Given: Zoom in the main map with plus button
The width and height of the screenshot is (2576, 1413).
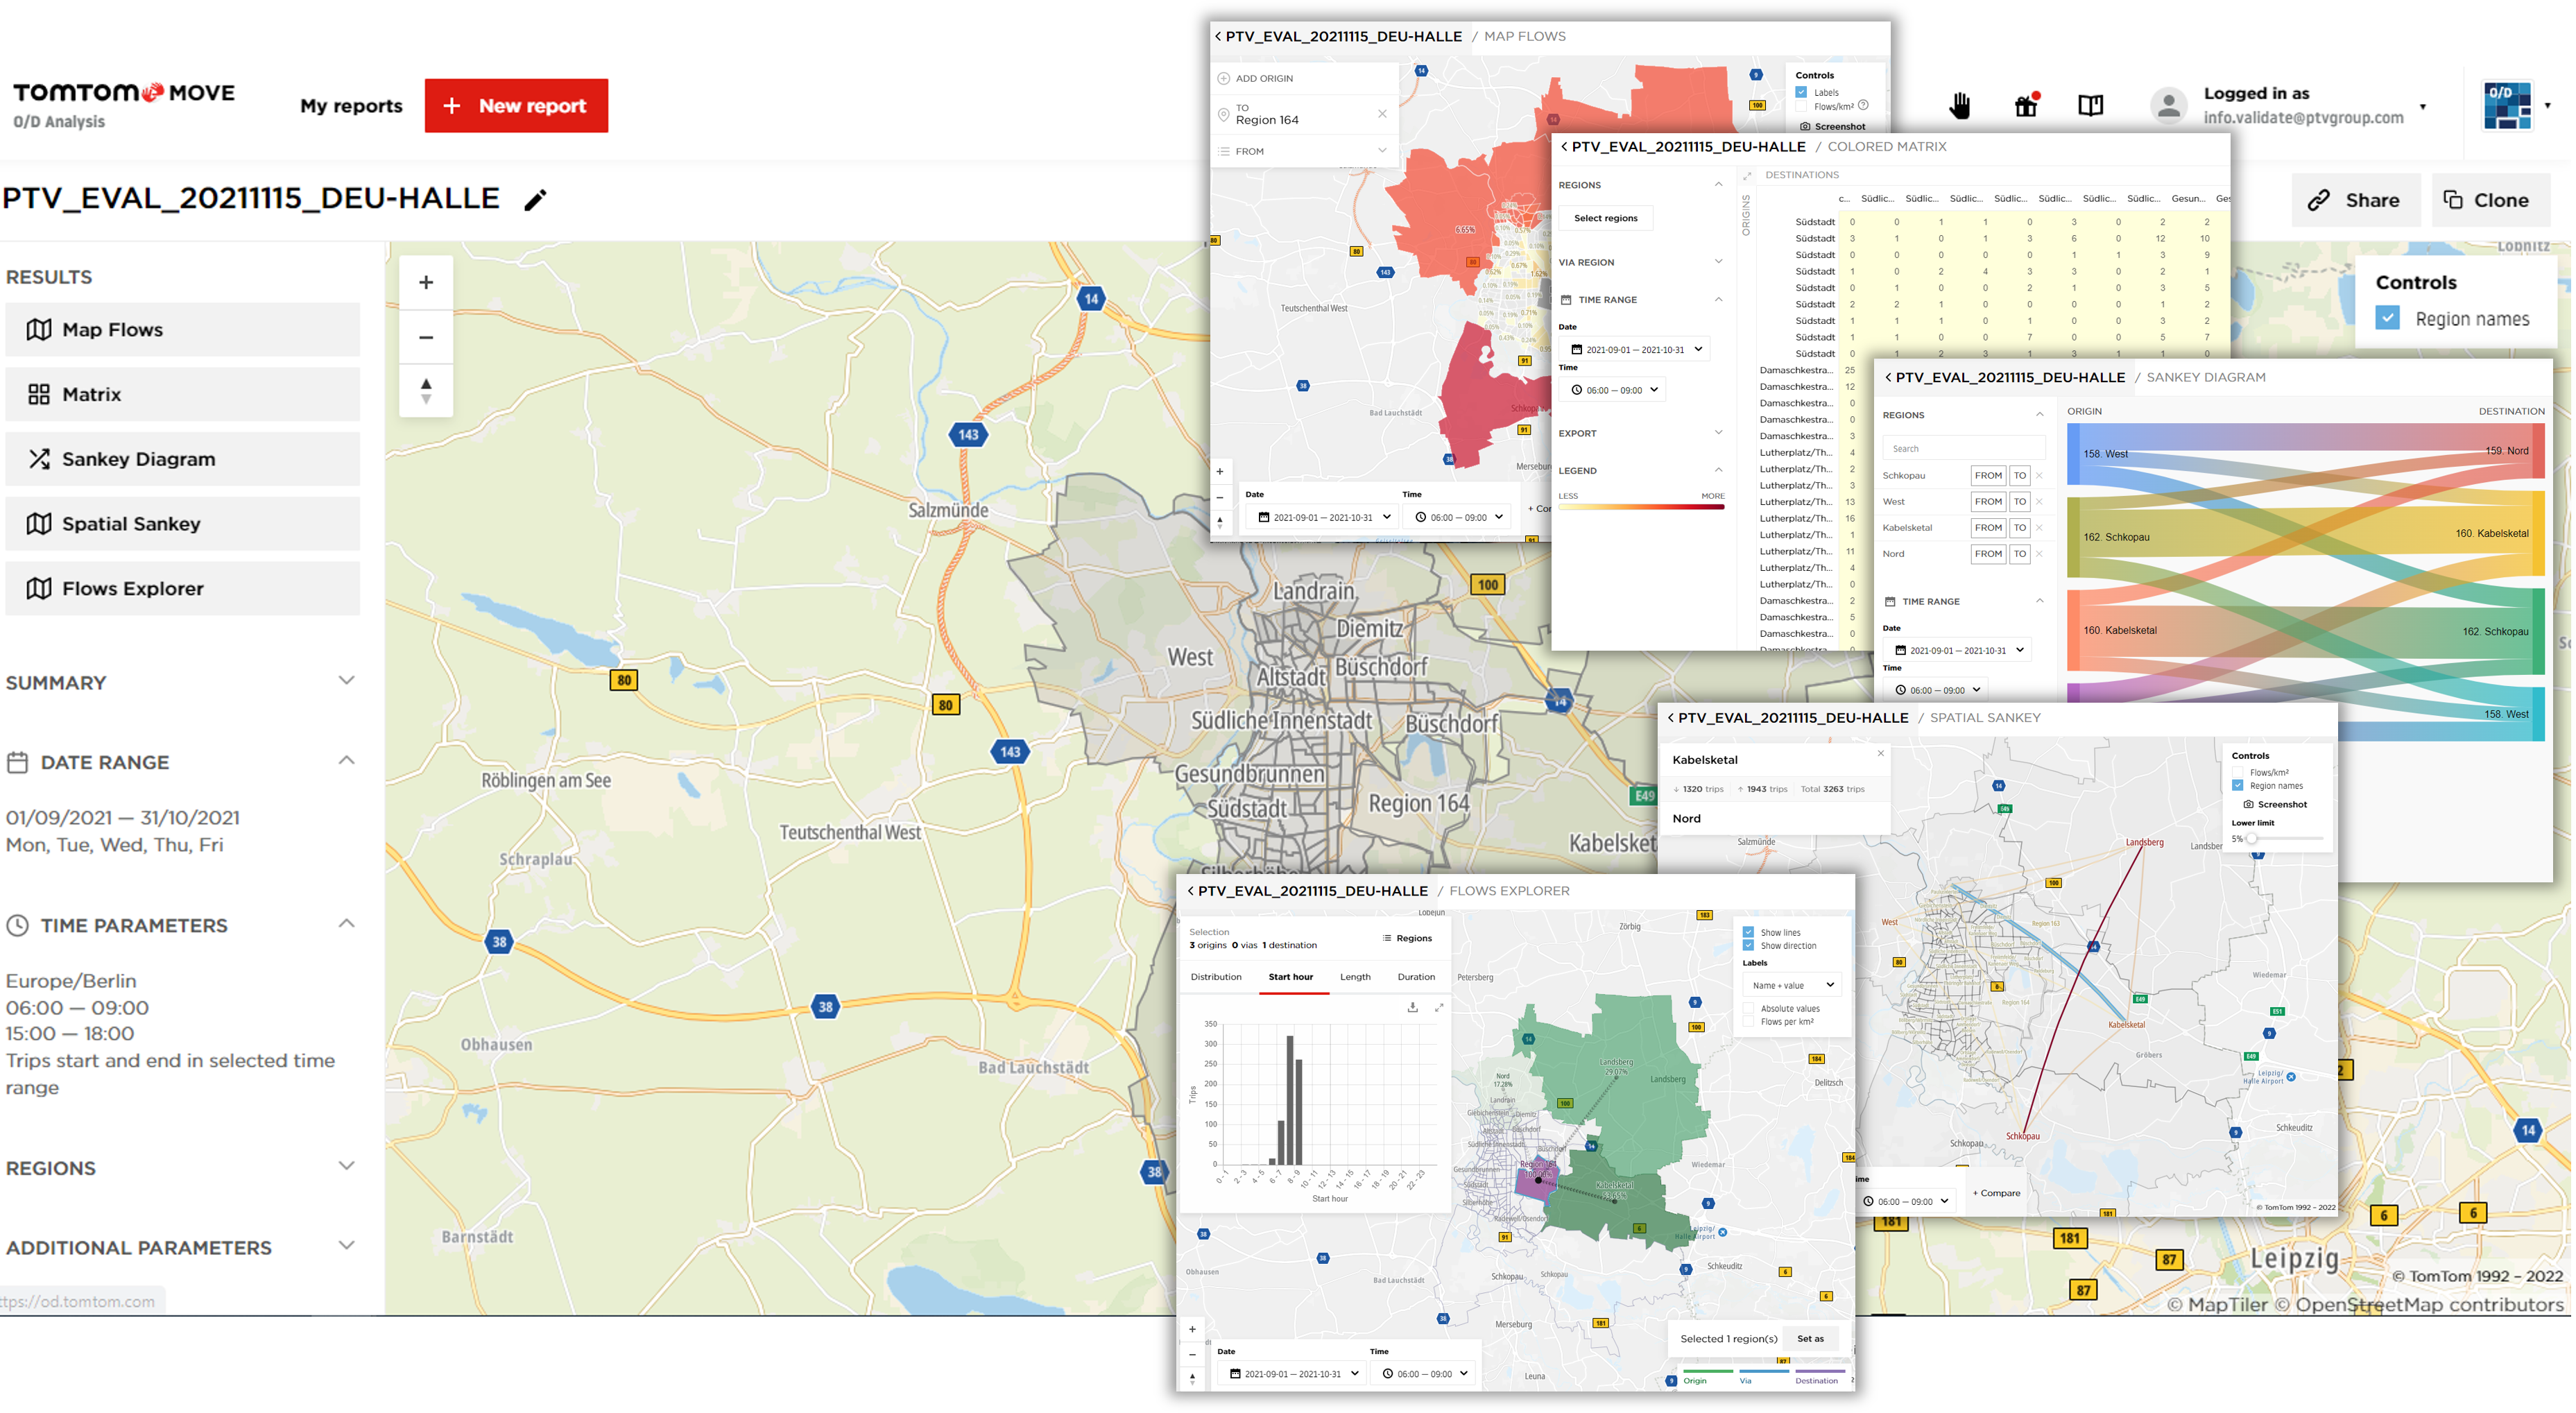Looking at the screenshot, I should click(x=426, y=283).
